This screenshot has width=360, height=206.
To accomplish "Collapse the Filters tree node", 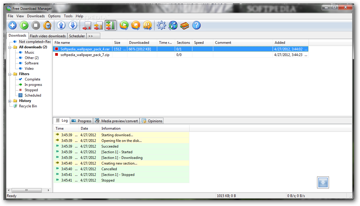I will coord(10,74).
